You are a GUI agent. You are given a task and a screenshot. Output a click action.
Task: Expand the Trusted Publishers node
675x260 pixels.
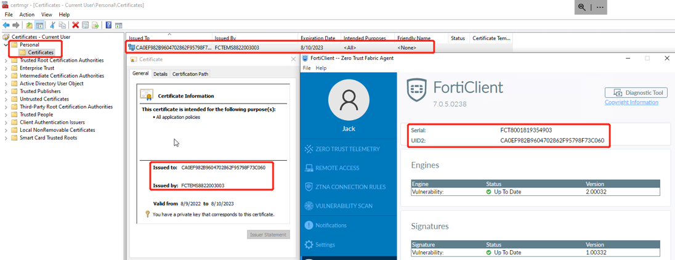[x=5, y=91]
